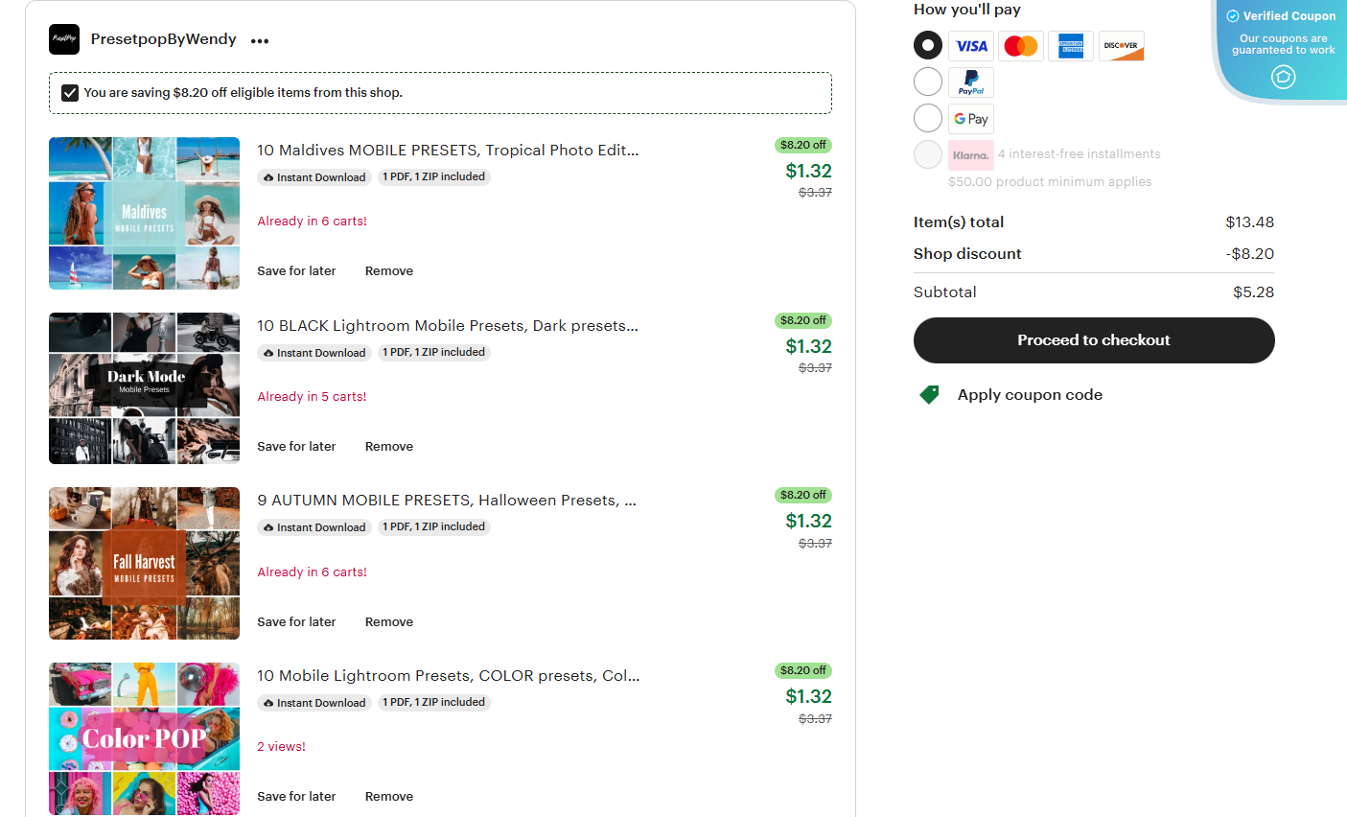This screenshot has width=1347, height=817.
Task: Click the Color POP presets thumbnail
Action: pos(144,737)
